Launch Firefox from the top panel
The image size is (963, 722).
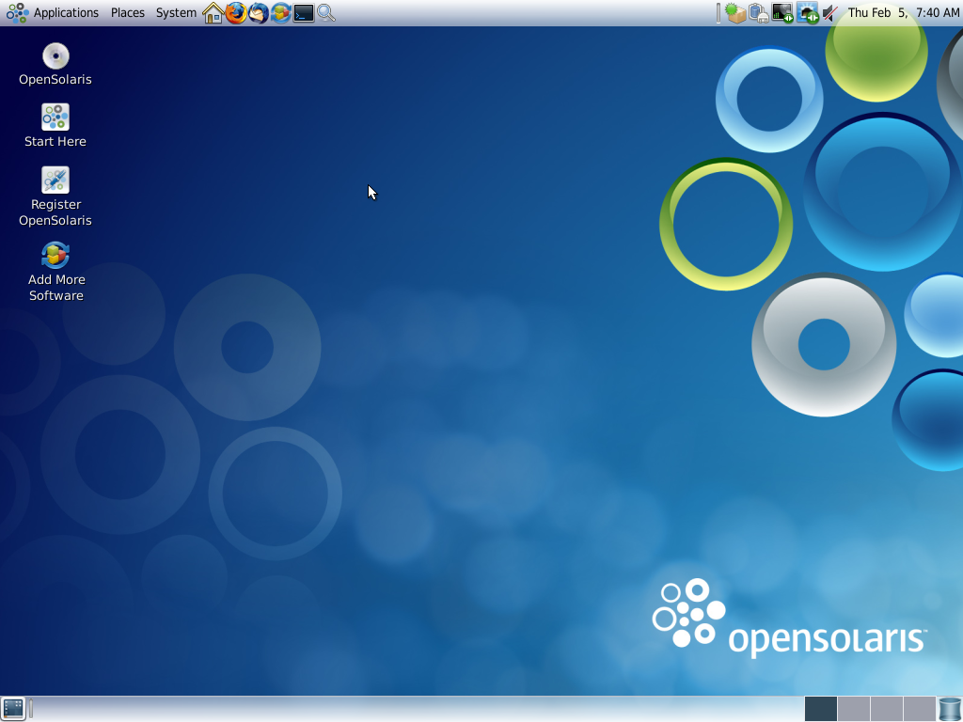pos(236,13)
